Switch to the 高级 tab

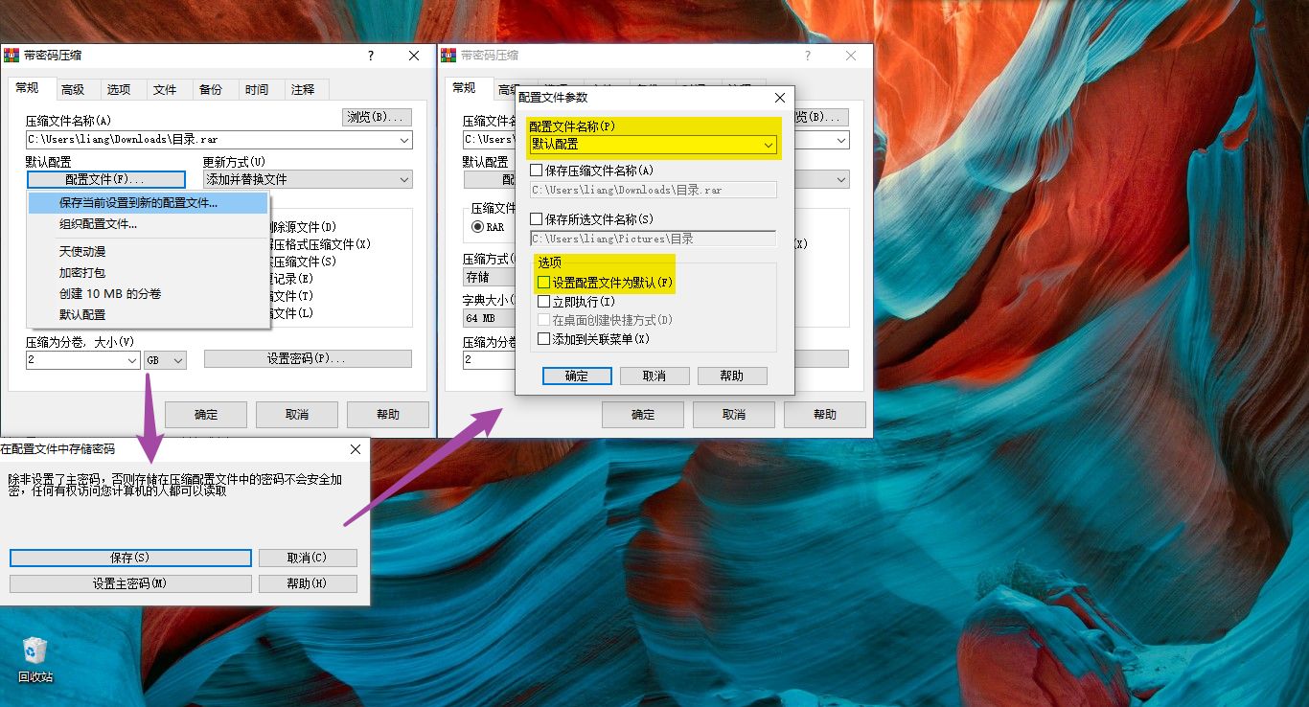point(73,89)
